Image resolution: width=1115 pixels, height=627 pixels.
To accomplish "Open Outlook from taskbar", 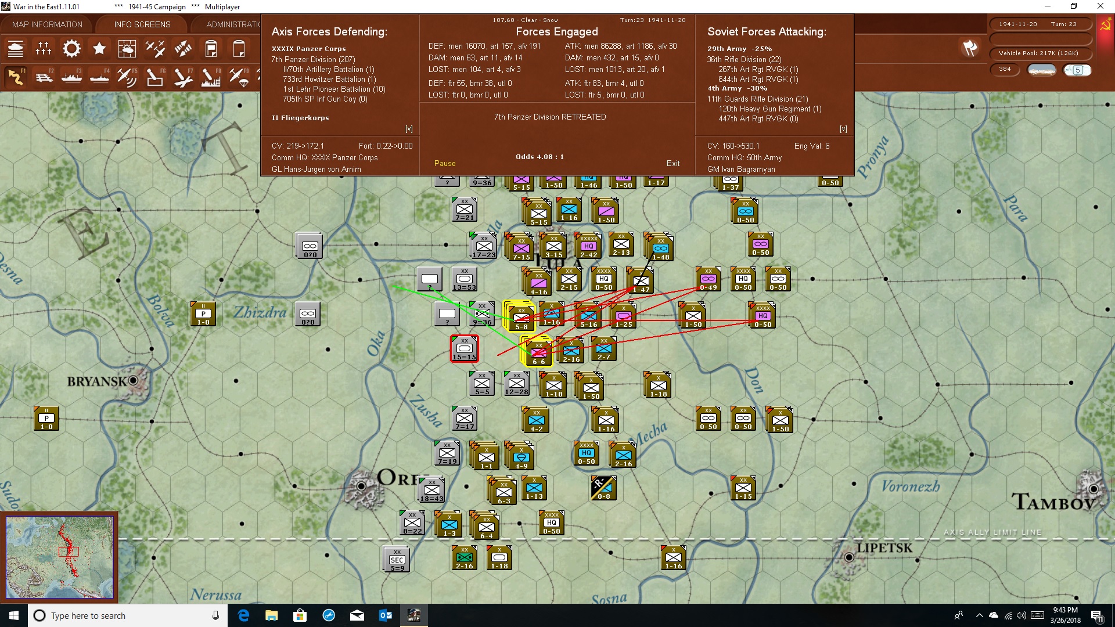I will coord(386,615).
